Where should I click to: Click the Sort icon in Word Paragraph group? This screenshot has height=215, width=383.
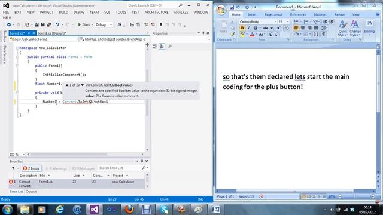click(x=315, y=35)
